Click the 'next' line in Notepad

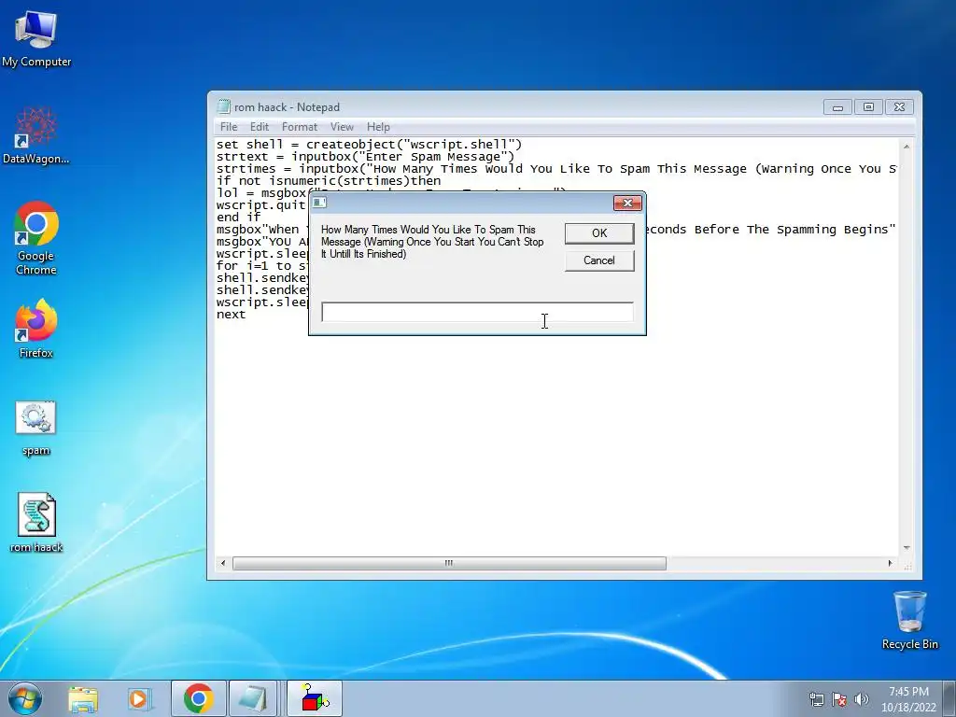tap(232, 315)
